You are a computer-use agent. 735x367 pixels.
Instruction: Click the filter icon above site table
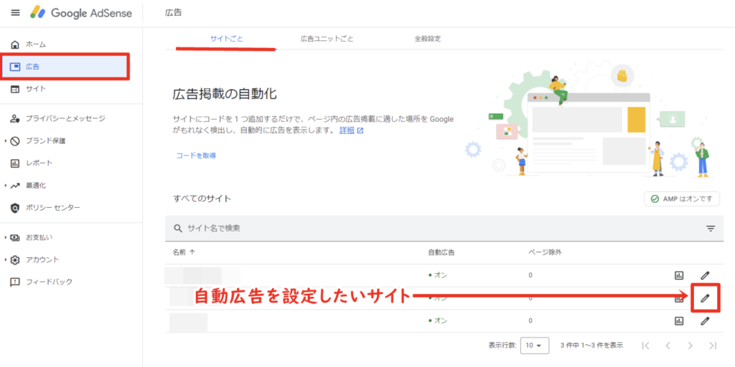point(711,229)
